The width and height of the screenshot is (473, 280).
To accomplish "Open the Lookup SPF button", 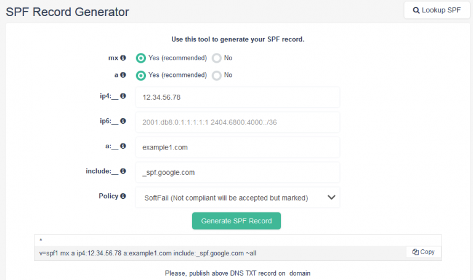I will click(437, 10).
